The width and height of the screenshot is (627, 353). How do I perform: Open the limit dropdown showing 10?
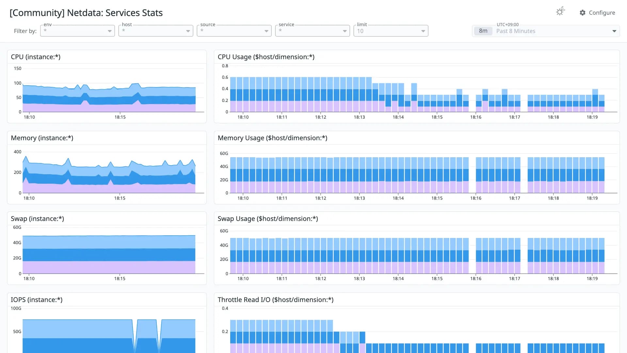tap(391, 31)
